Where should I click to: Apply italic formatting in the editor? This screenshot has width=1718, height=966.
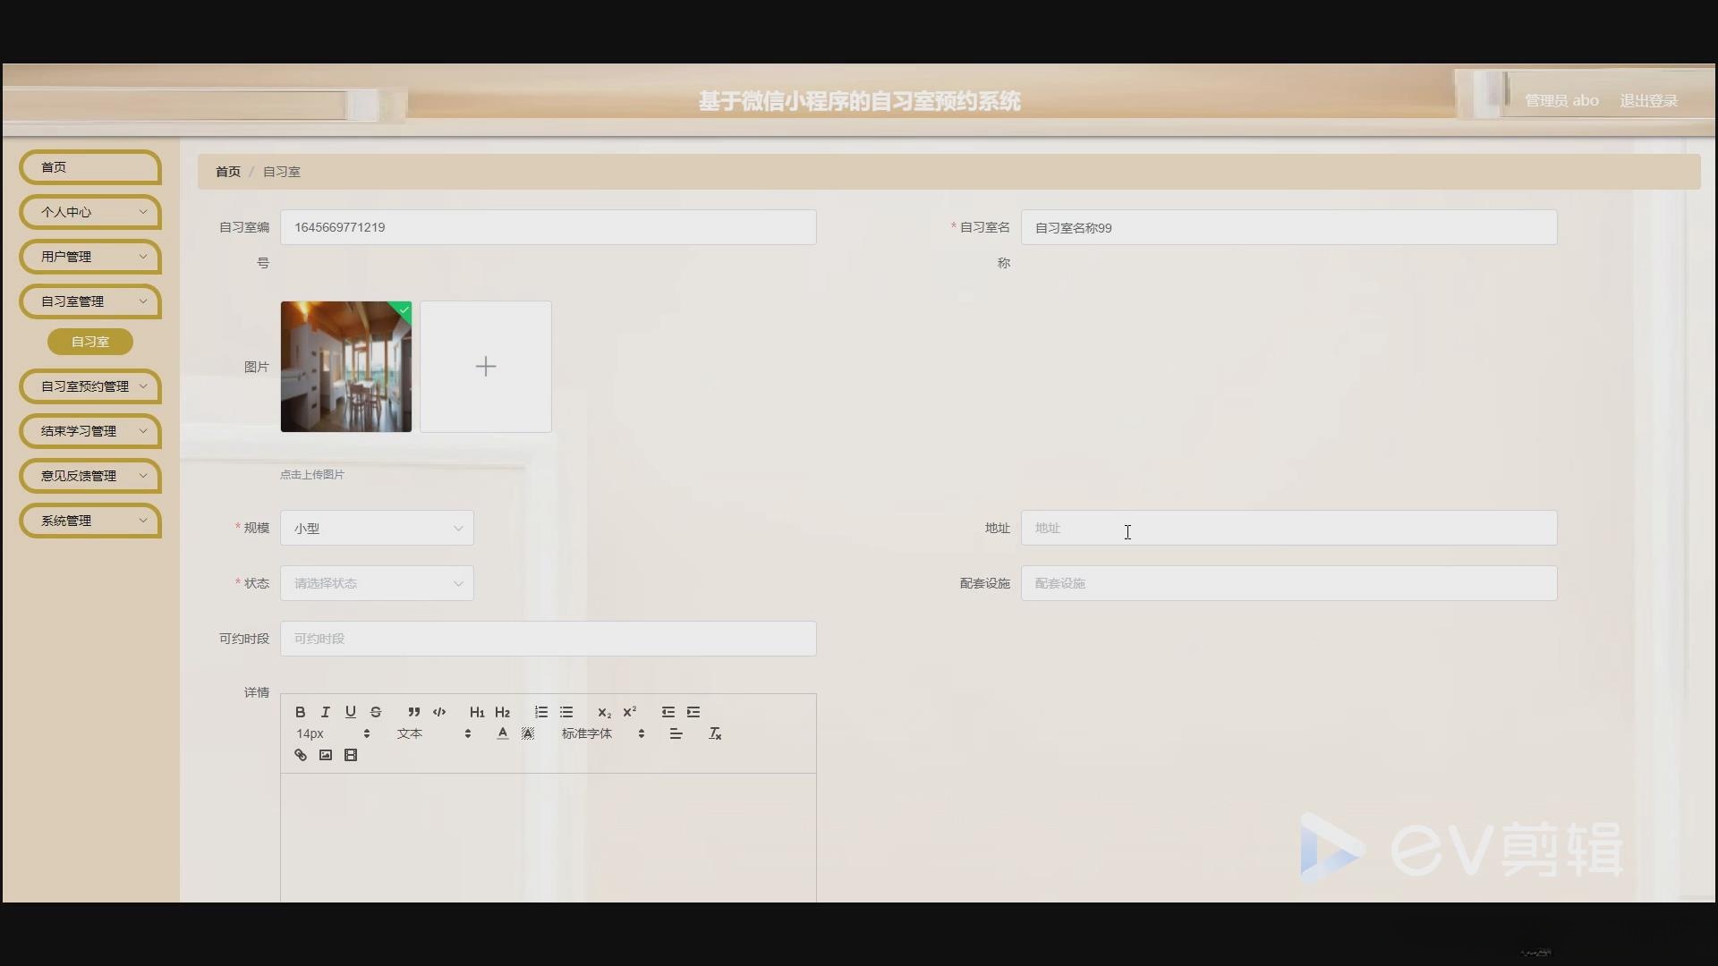click(x=325, y=712)
